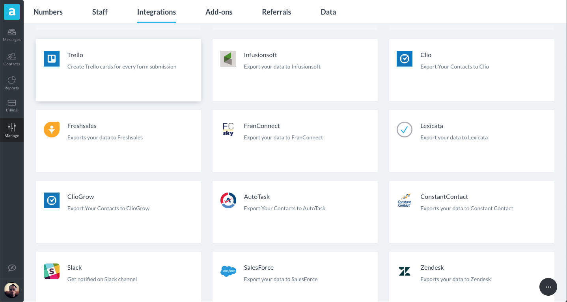Click the app logo in the sidebar

pyautogui.click(x=12, y=12)
